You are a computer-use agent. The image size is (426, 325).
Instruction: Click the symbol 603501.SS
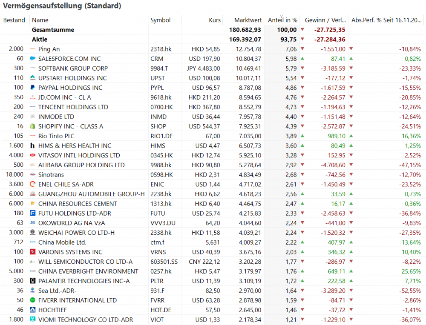(164, 262)
